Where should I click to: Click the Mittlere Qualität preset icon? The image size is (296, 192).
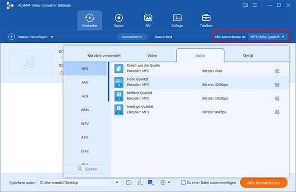click(119, 96)
